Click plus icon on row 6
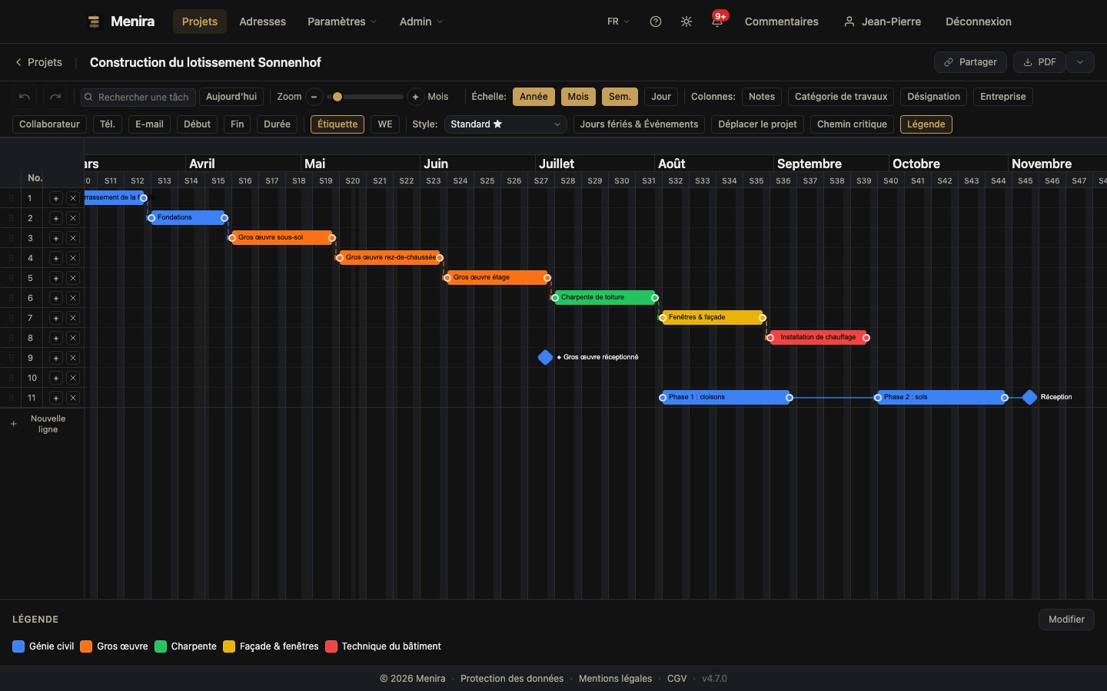The width and height of the screenshot is (1107, 691). [x=55, y=298]
